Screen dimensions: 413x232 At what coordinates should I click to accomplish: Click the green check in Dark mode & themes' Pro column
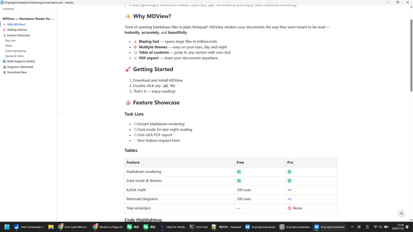click(289, 181)
